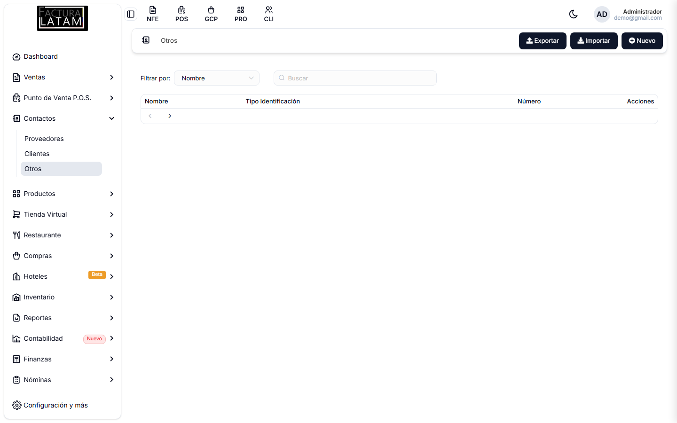Collapse the sidebar panel toggle
Image resolution: width=677 pixels, height=423 pixels.
(131, 14)
